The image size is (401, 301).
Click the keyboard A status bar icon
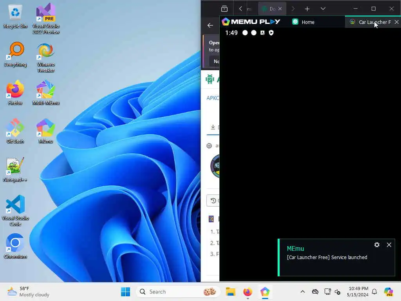[x=262, y=33]
